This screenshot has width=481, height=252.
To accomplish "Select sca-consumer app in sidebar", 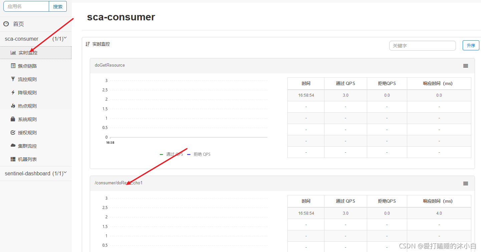I will [22, 39].
